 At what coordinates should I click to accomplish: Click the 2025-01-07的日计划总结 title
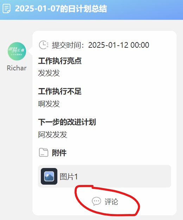tap(61, 9)
